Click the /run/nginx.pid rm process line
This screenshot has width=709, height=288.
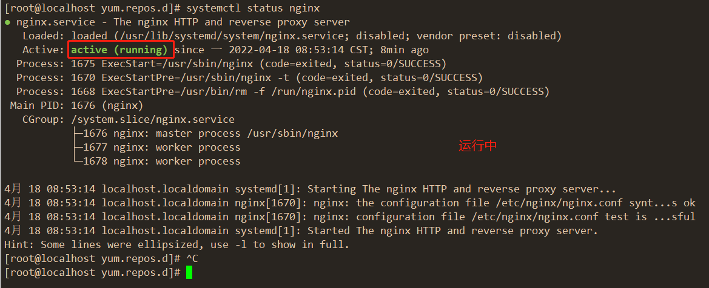(x=283, y=91)
